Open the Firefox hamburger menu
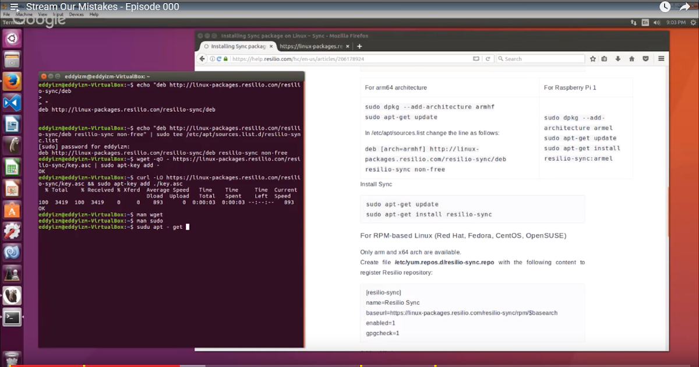 click(x=662, y=59)
